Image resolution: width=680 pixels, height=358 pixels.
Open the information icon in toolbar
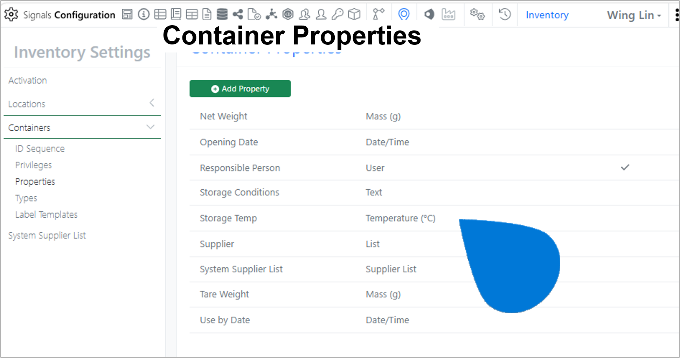point(144,14)
